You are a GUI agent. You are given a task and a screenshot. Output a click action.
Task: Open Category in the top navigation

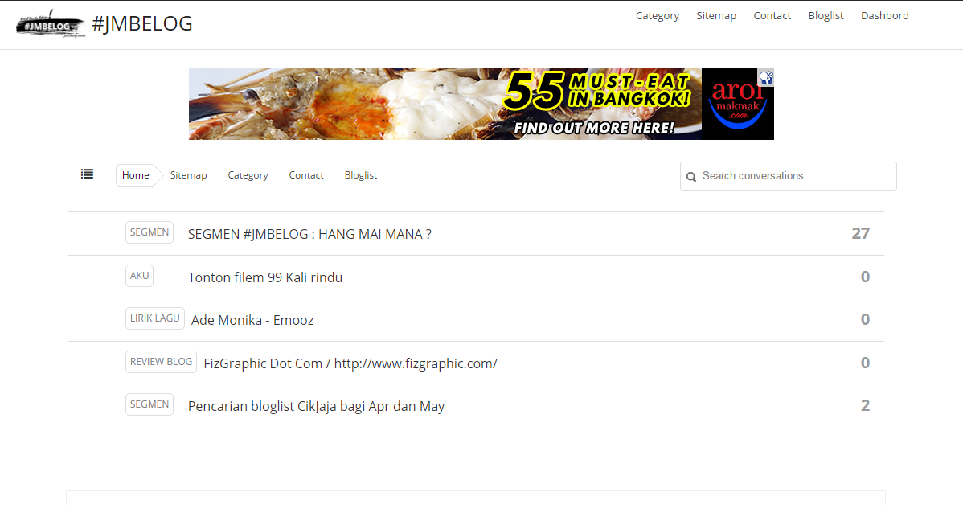[x=658, y=16]
